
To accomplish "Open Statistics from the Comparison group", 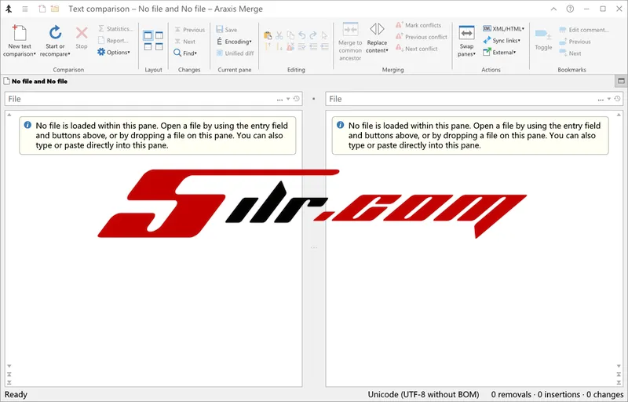I will pyautogui.click(x=115, y=29).
